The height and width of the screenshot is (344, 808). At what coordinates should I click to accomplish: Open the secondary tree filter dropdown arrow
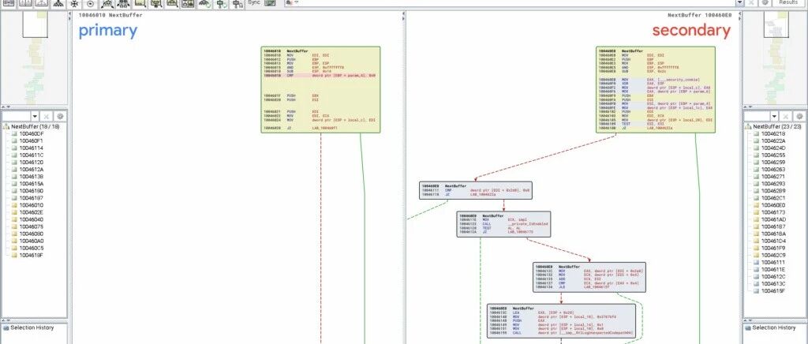[x=775, y=117]
